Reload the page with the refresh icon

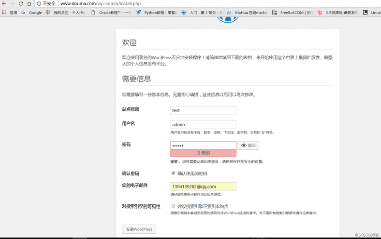21,4
